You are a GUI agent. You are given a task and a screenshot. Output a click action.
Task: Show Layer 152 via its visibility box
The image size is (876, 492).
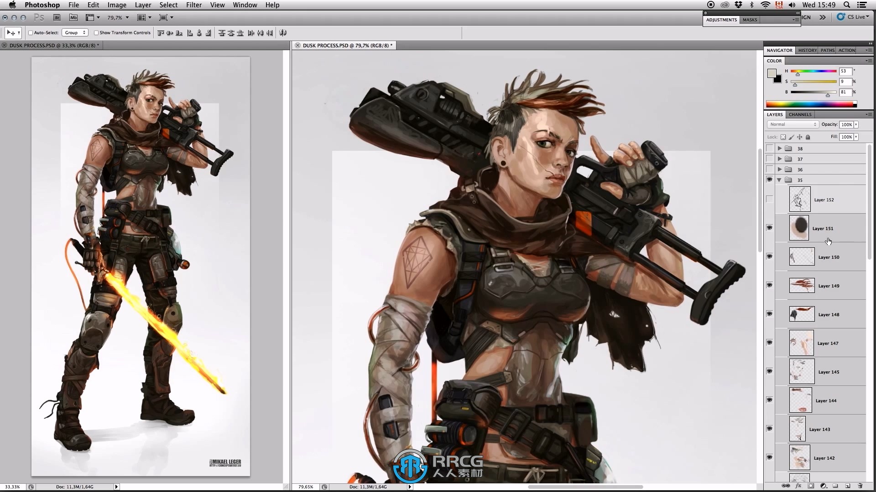[770, 199]
